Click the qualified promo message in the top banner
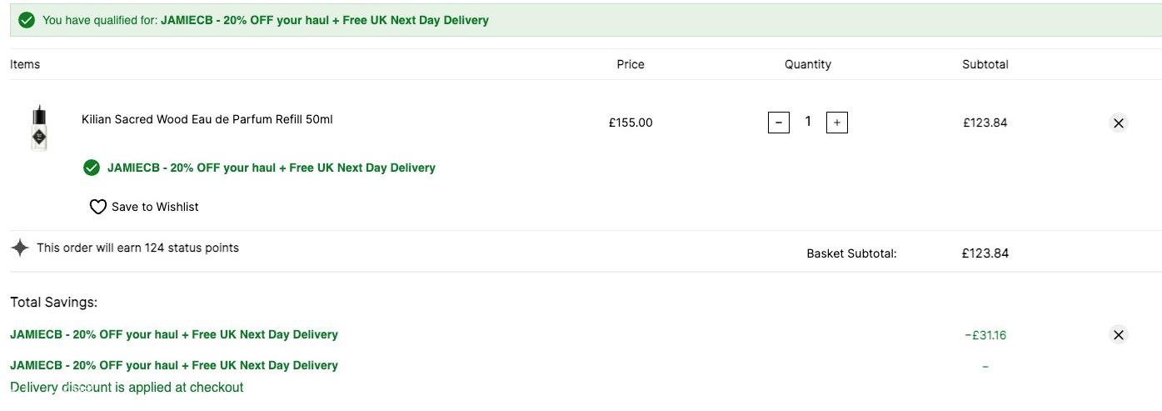Viewport: 1162px width, 411px height. coord(266,20)
